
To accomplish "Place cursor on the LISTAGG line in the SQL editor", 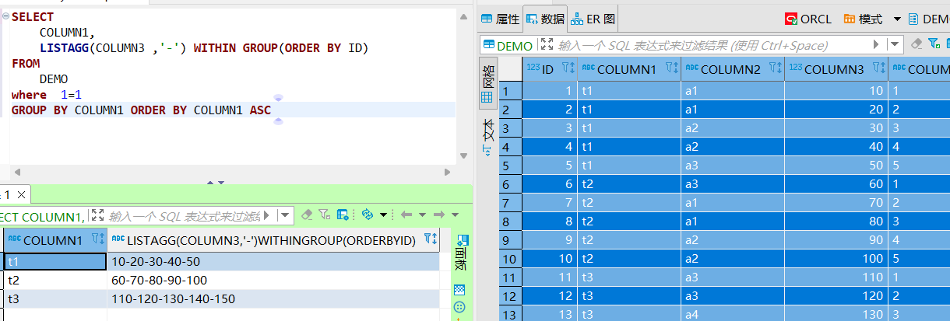I will point(204,48).
